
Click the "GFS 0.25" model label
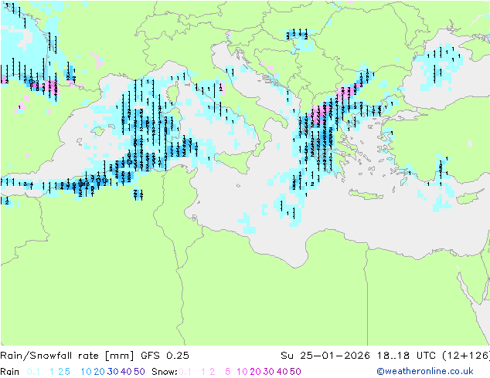[165, 356]
